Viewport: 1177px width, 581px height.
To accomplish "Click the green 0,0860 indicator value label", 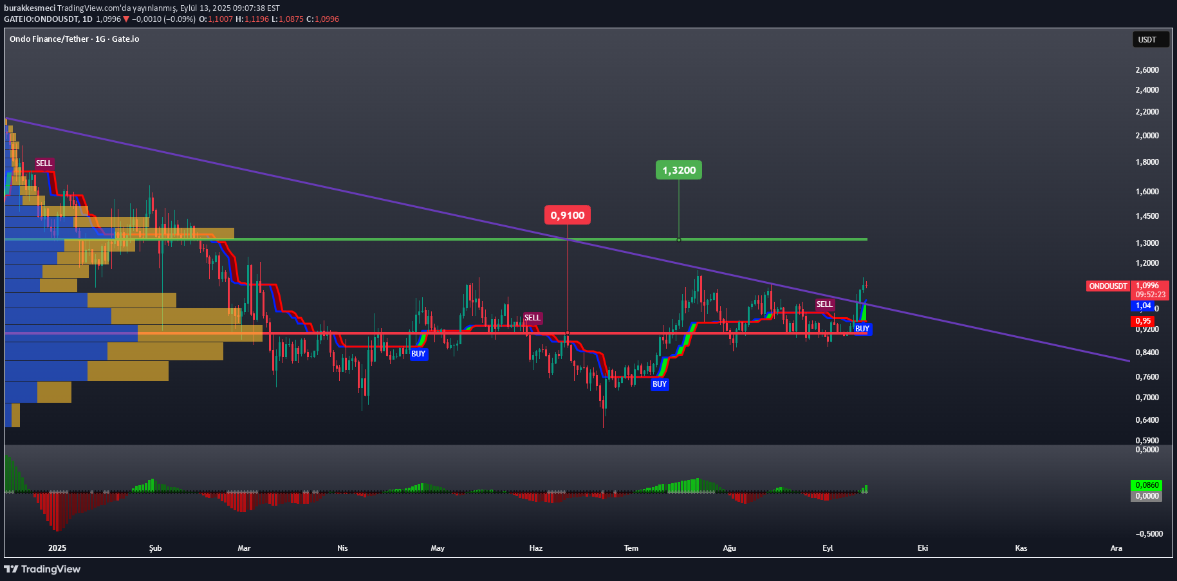I will click(1146, 485).
